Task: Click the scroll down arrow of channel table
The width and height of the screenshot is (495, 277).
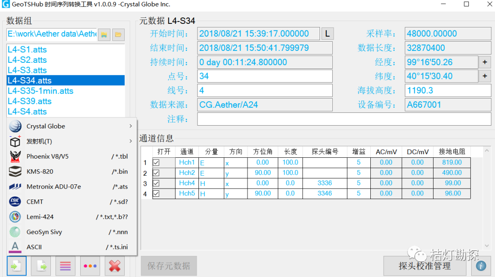Action: (487, 246)
